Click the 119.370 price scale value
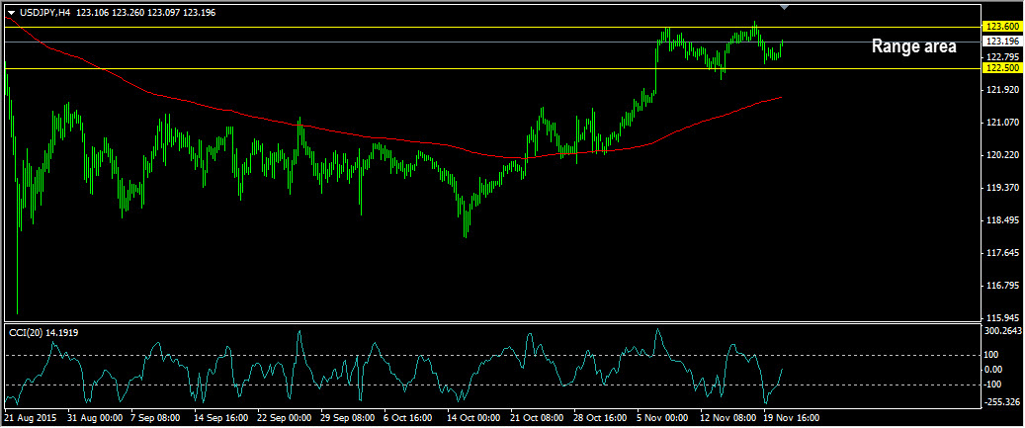Screen dimensions: 1025x428 point(1002,188)
